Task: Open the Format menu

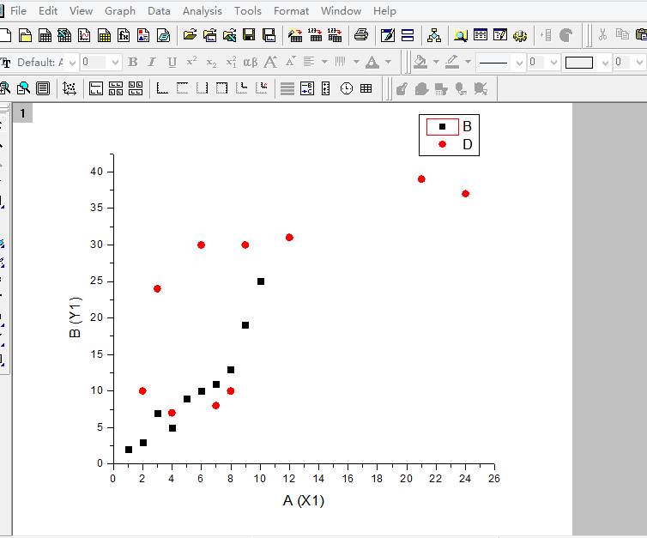Action: pos(291,11)
